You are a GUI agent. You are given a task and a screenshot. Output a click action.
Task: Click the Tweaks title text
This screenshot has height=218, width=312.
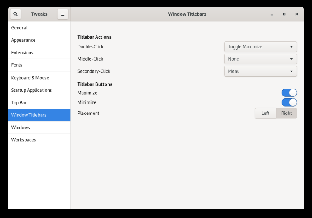point(39,14)
